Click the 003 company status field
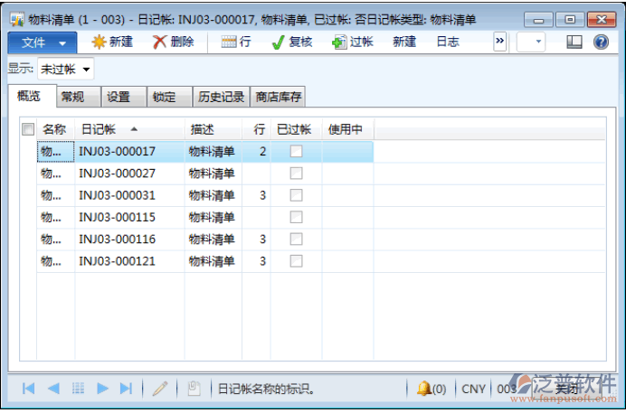626x413 pixels. click(x=507, y=389)
